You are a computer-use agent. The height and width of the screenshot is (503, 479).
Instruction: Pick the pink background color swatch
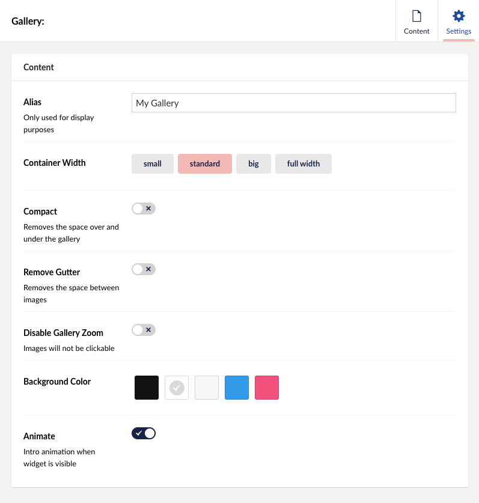click(267, 388)
